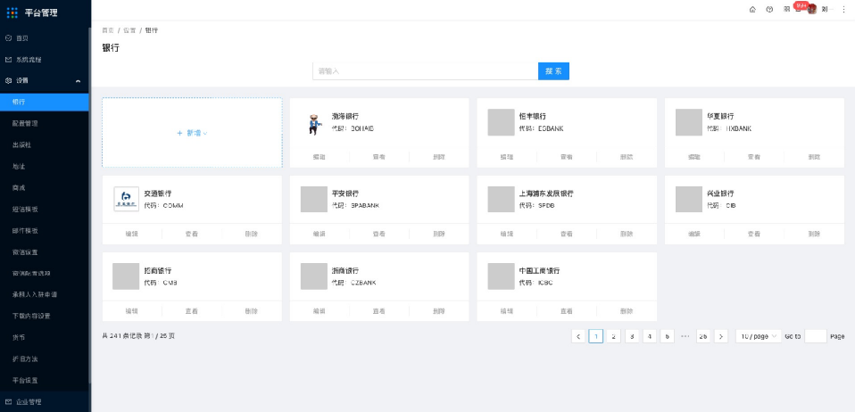This screenshot has height=412, width=855.
Task: Click 查看 on the 浙商银行 card
Action: click(379, 311)
